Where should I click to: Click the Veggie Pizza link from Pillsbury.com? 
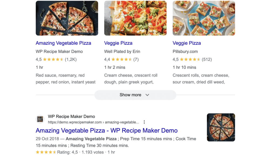click(x=187, y=43)
